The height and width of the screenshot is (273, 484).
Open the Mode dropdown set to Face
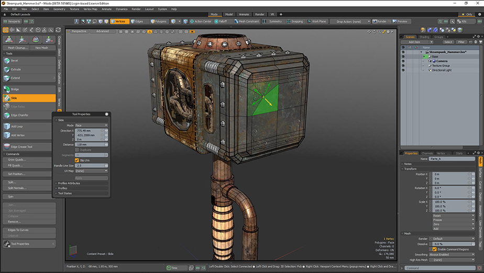[91, 126]
